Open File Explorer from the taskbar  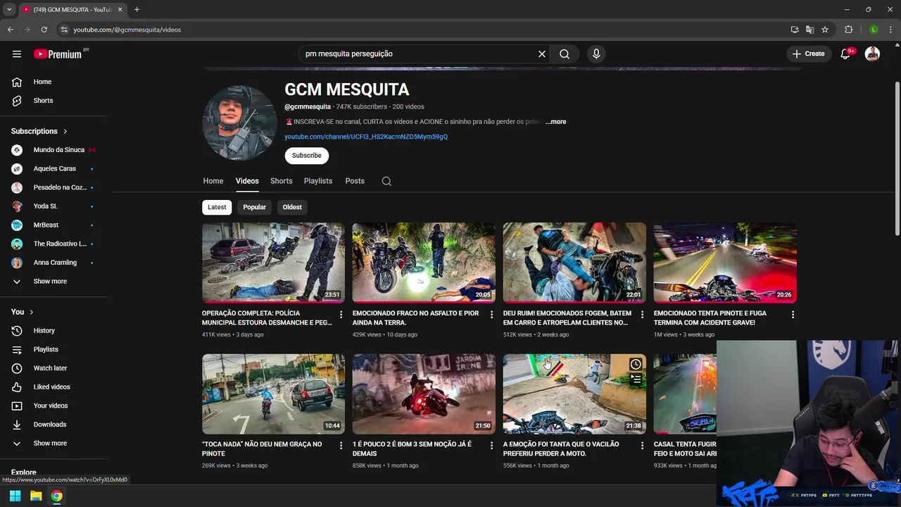pos(36,496)
